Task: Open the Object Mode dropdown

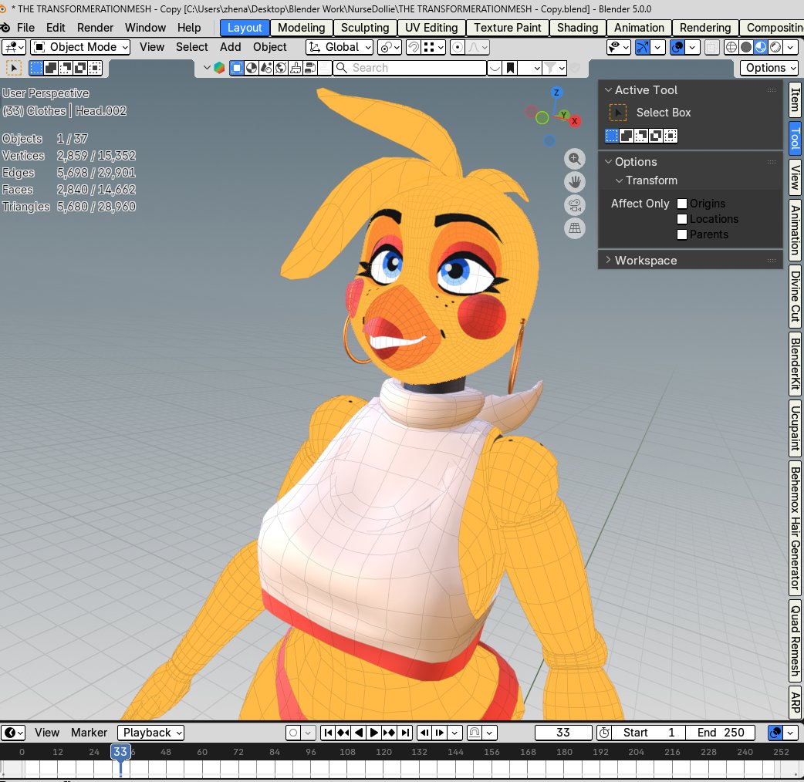Action: [80, 47]
